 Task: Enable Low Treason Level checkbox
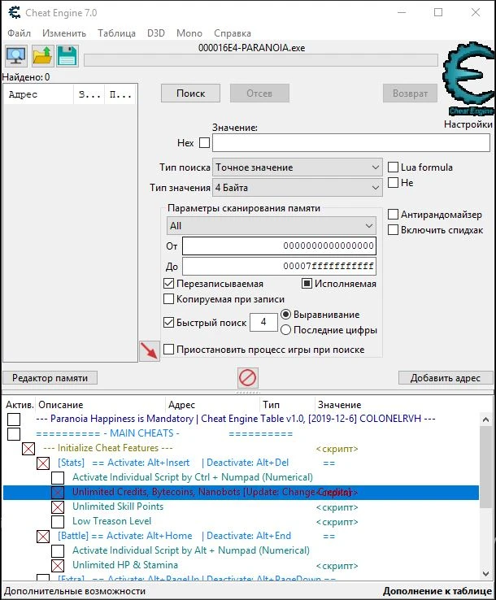[x=58, y=522]
